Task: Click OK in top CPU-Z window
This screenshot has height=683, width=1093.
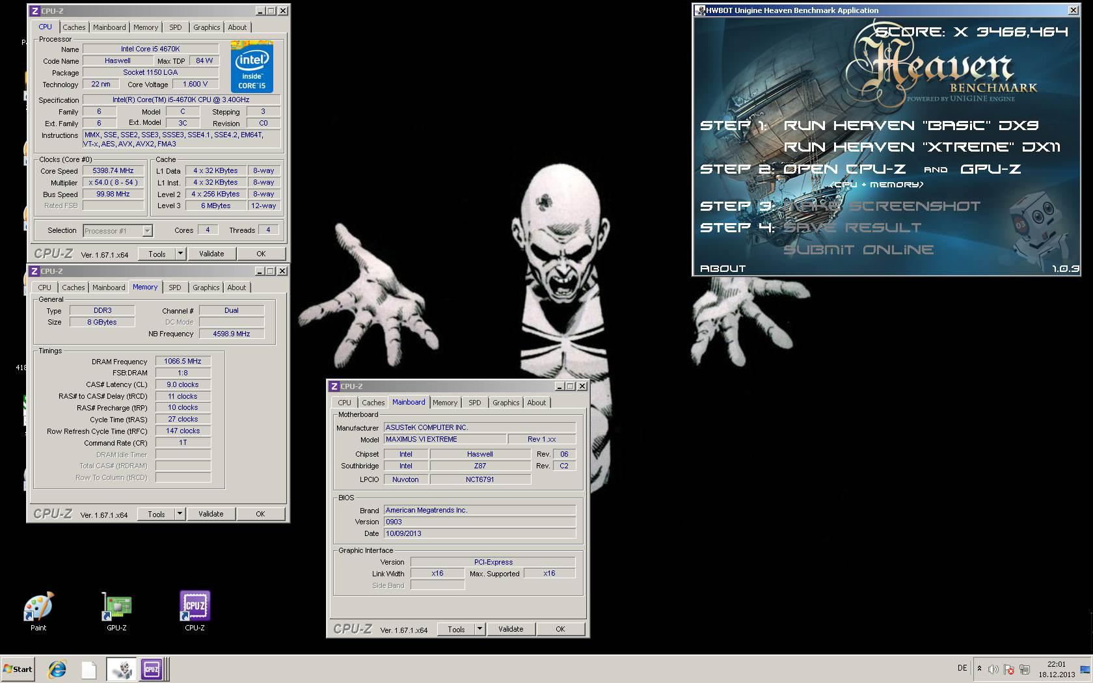Action: click(x=261, y=254)
